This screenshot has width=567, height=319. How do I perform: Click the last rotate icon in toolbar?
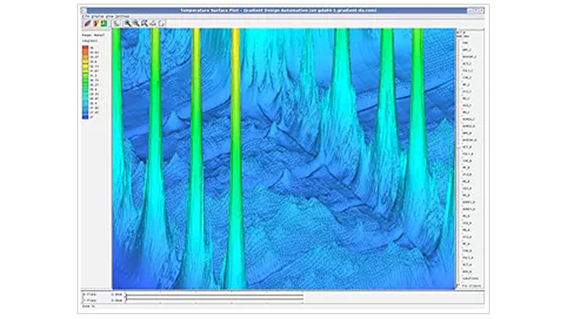click(162, 23)
